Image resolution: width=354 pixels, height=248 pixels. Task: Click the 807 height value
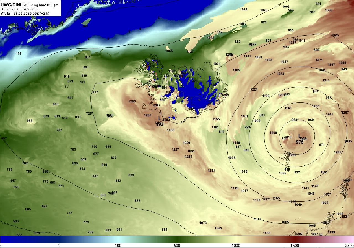(x=114, y=158)
